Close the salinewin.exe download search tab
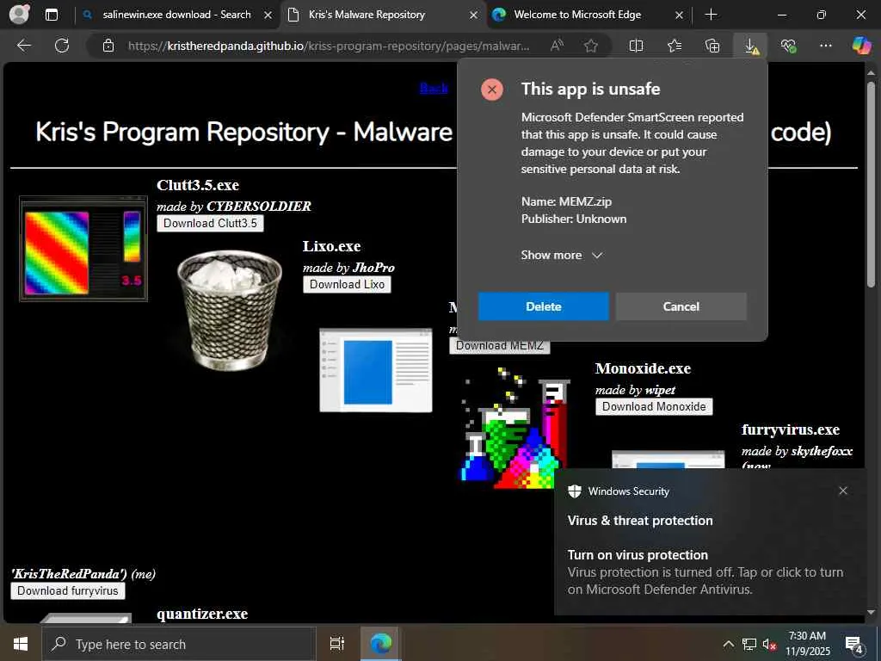 [x=268, y=15]
